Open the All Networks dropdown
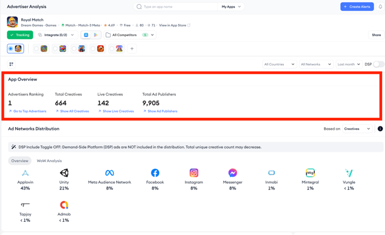385x235 pixels. pos(316,64)
